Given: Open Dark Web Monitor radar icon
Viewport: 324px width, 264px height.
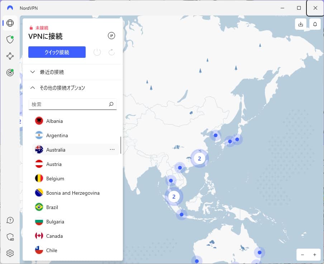Looking at the screenshot, I should pos(10,73).
